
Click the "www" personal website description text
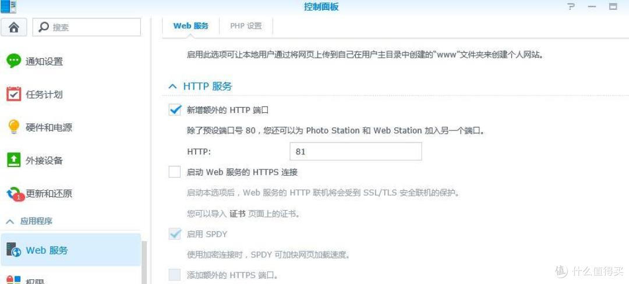click(365, 54)
